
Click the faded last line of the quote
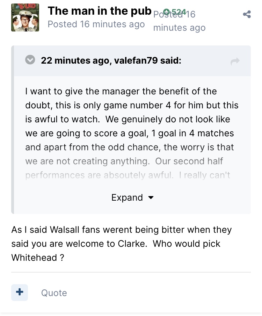(x=128, y=175)
